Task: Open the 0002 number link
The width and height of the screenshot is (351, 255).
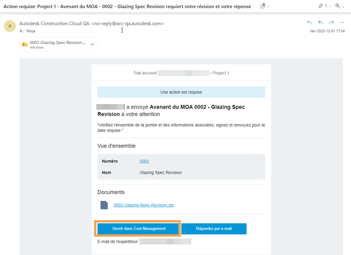Action: pyautogui.click(x=144, y=161)
